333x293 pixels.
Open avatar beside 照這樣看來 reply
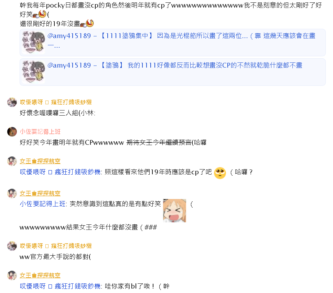tap(12, 161)
